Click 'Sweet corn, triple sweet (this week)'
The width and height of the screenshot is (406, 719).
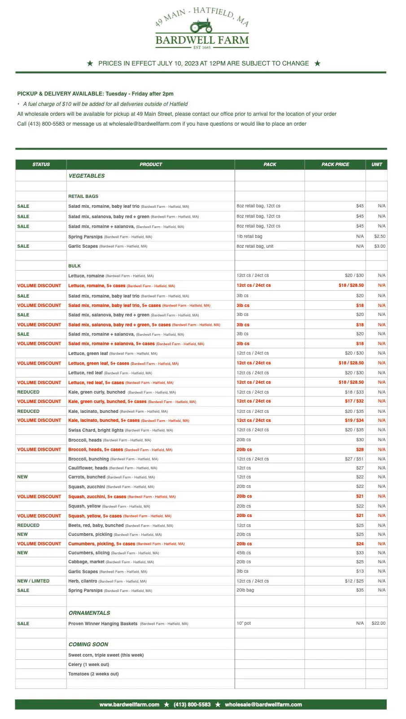(x=106, y=655)
